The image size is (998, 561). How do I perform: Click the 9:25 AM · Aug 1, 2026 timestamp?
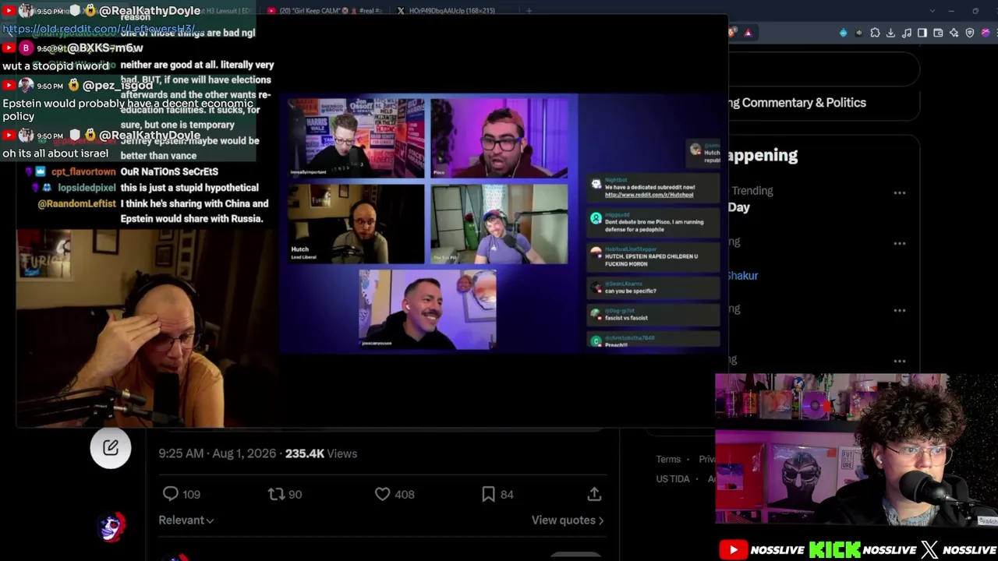pos(217,453)
